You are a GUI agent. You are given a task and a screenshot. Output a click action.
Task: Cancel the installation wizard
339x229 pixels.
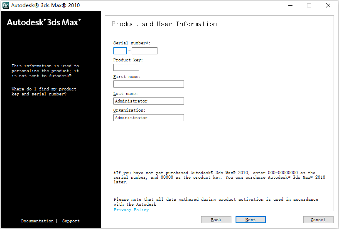[318, 220]
